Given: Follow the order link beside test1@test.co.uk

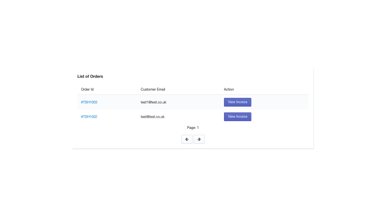Looking at the screenshot, I should (89, 102).
